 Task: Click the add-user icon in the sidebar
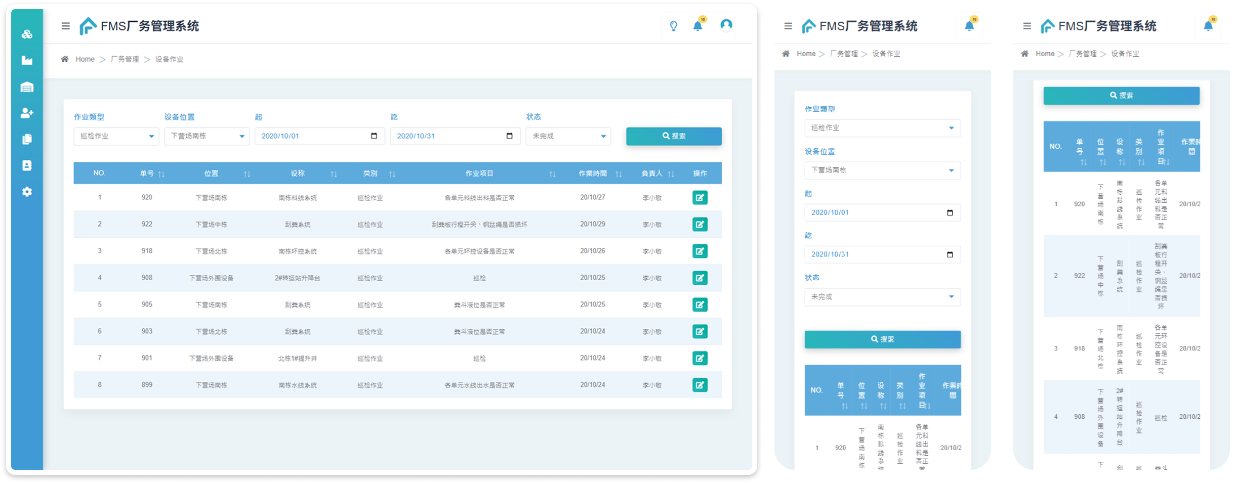coord(27,113)
